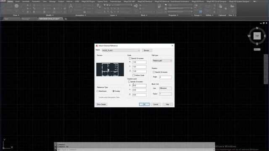The height and width of the screenshot is (151, 269).
Task: Click the TOP face of the ViewCube
Action: [x=257, y=36]
